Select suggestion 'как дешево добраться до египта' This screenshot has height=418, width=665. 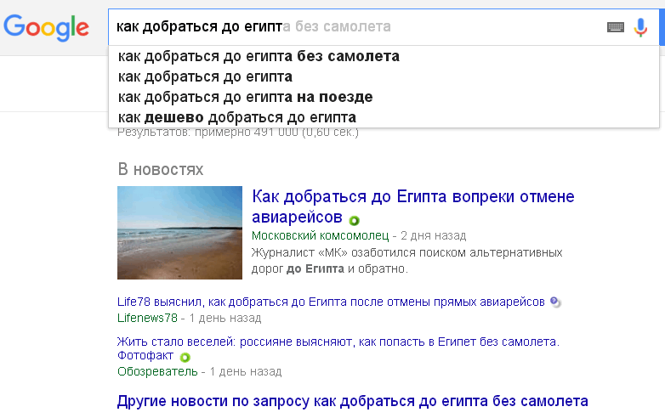(236, 117)
